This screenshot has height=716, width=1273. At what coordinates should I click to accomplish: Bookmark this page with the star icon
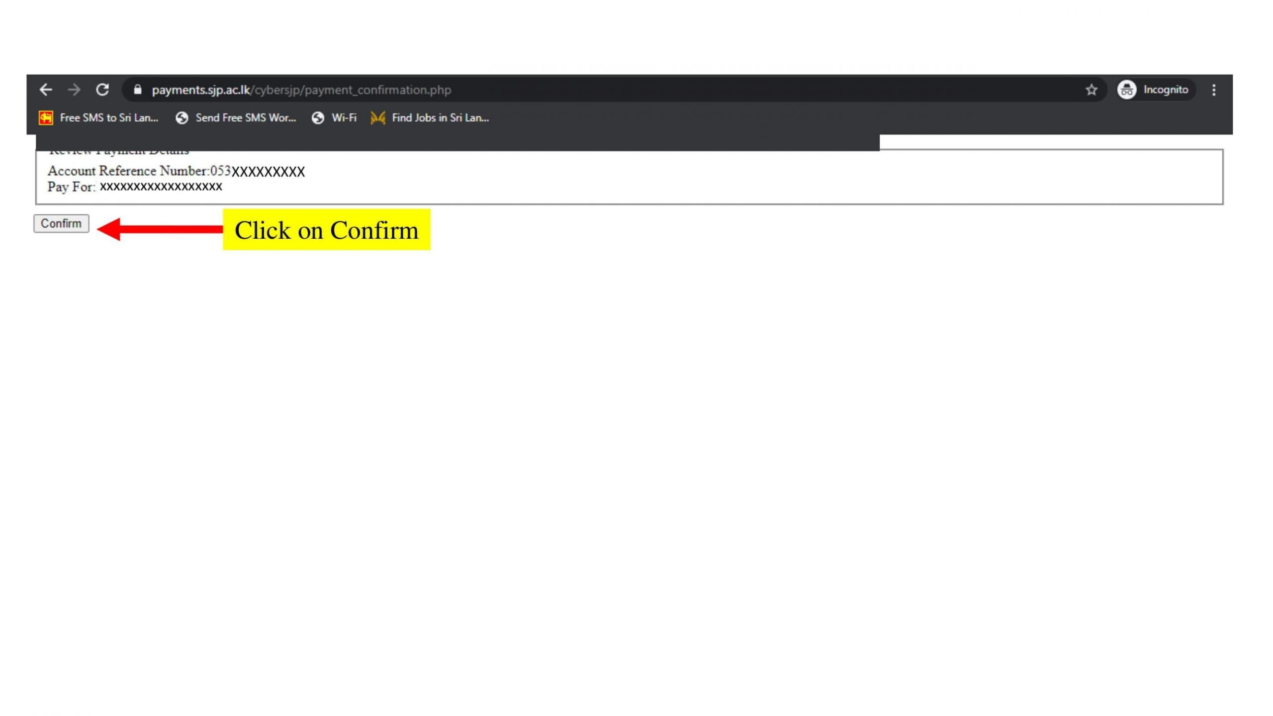(x=1091, y=90)
